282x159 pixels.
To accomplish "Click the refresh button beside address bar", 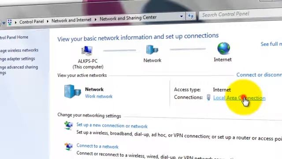I will 191,16.
